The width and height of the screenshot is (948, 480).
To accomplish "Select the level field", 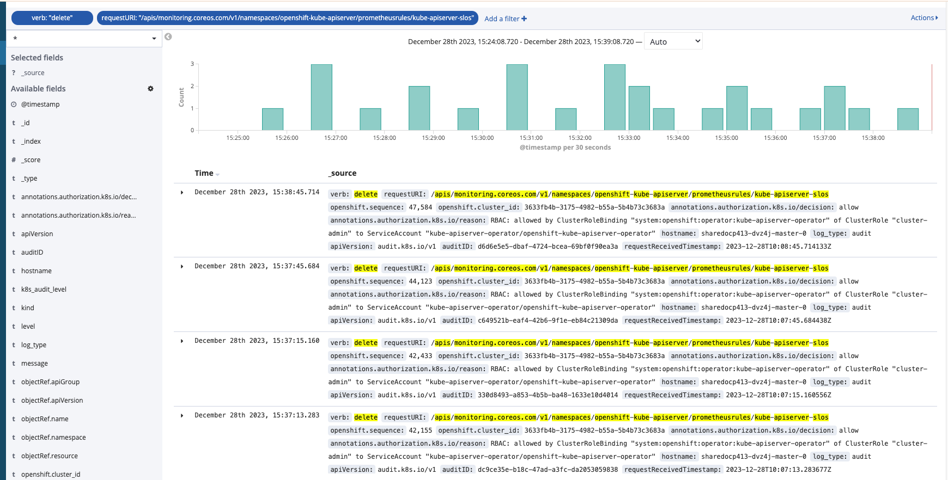I will coord(28,327).
